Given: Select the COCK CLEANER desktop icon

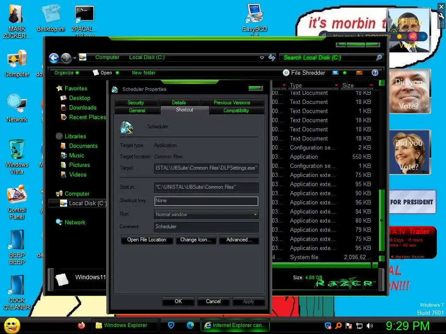Looking at the screenshot, I should point(17,293).
